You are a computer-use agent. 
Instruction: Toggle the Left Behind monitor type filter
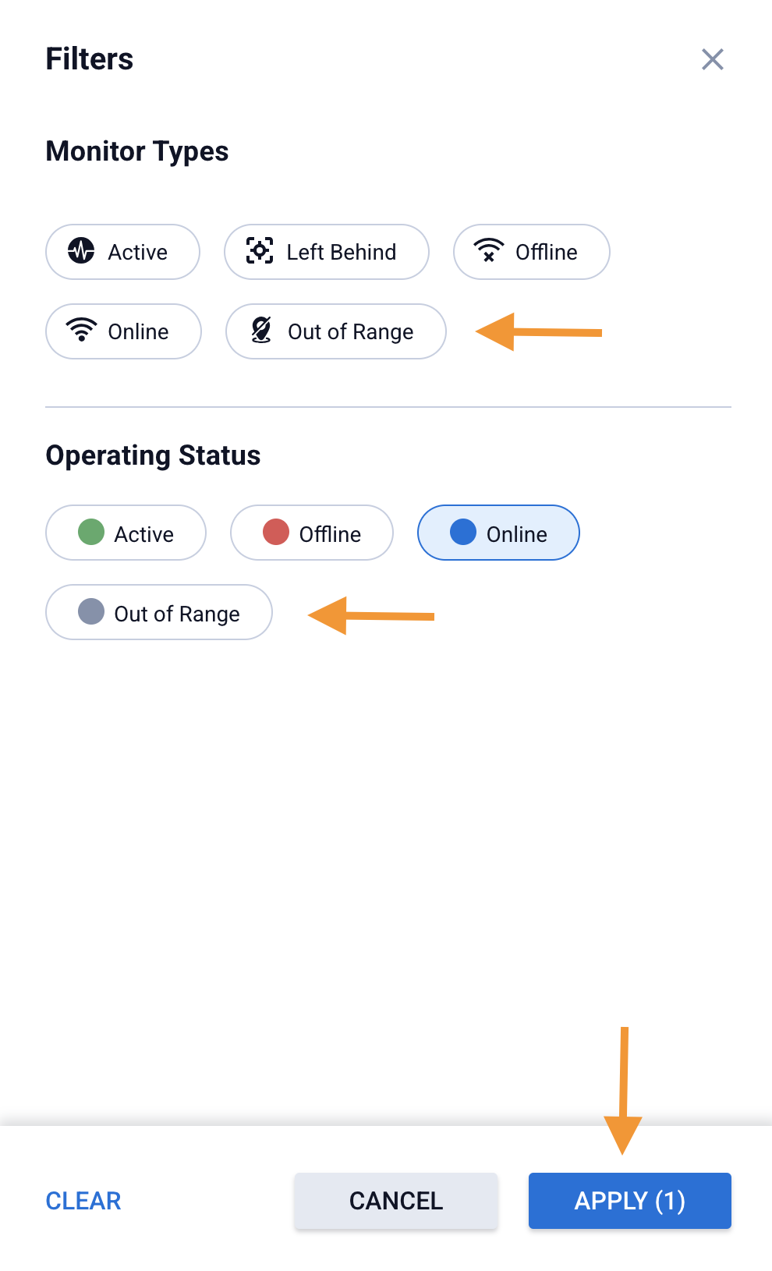point(327,252)
